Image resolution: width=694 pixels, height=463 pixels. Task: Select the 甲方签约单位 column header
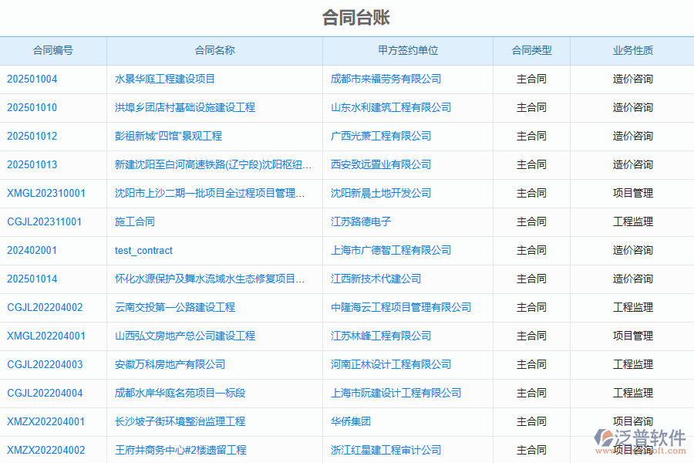click(x=408, y=50)
